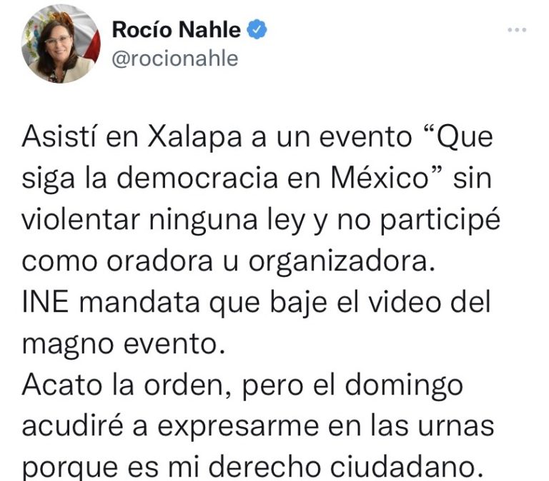This screenshot has height=481, width=549.
Task: Click the phrase derecho ciudadano
Action: 345,467
